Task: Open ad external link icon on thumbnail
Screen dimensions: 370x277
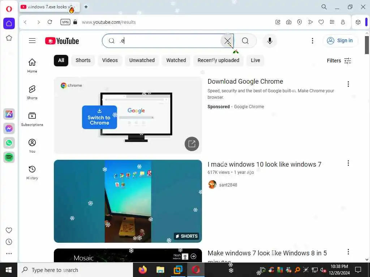Action: [x=192, y=144]
